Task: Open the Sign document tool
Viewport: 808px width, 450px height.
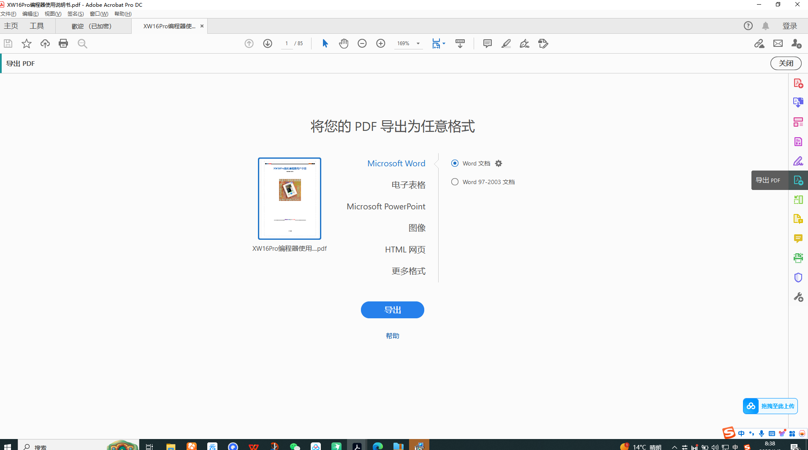Action: pyautogui.click(x=525, y=43)
